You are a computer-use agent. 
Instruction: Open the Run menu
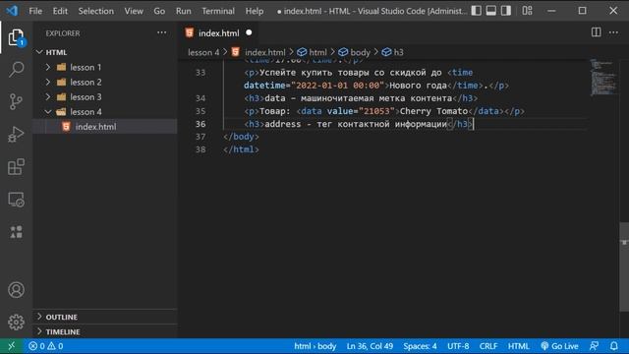pyautogui.click(x=184, y=11)
